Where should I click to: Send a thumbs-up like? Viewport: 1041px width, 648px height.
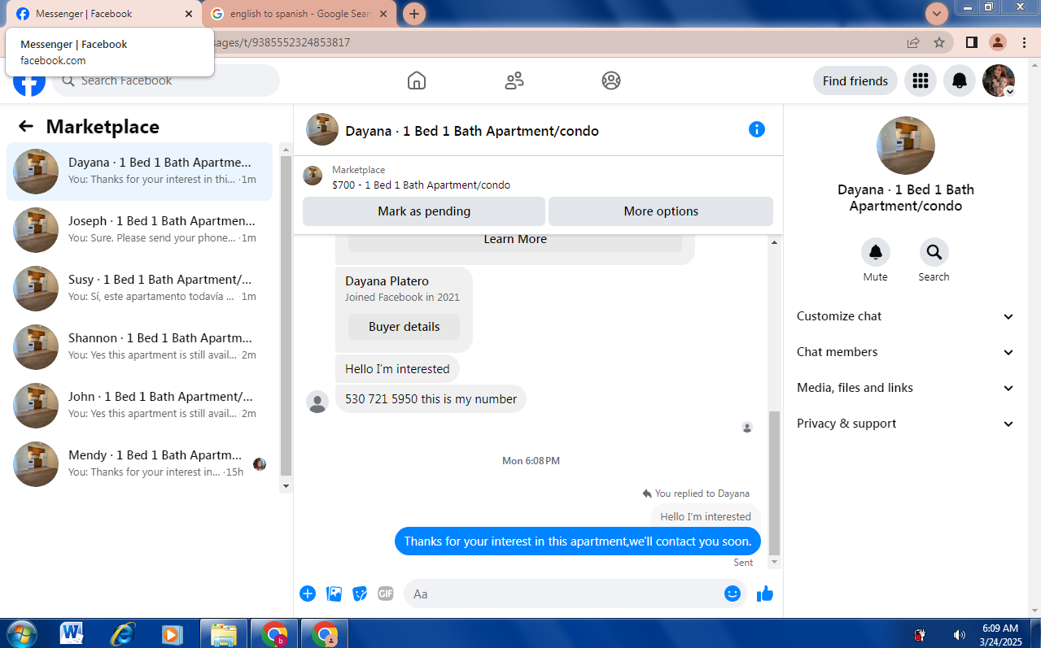click(x=764, y=594)
